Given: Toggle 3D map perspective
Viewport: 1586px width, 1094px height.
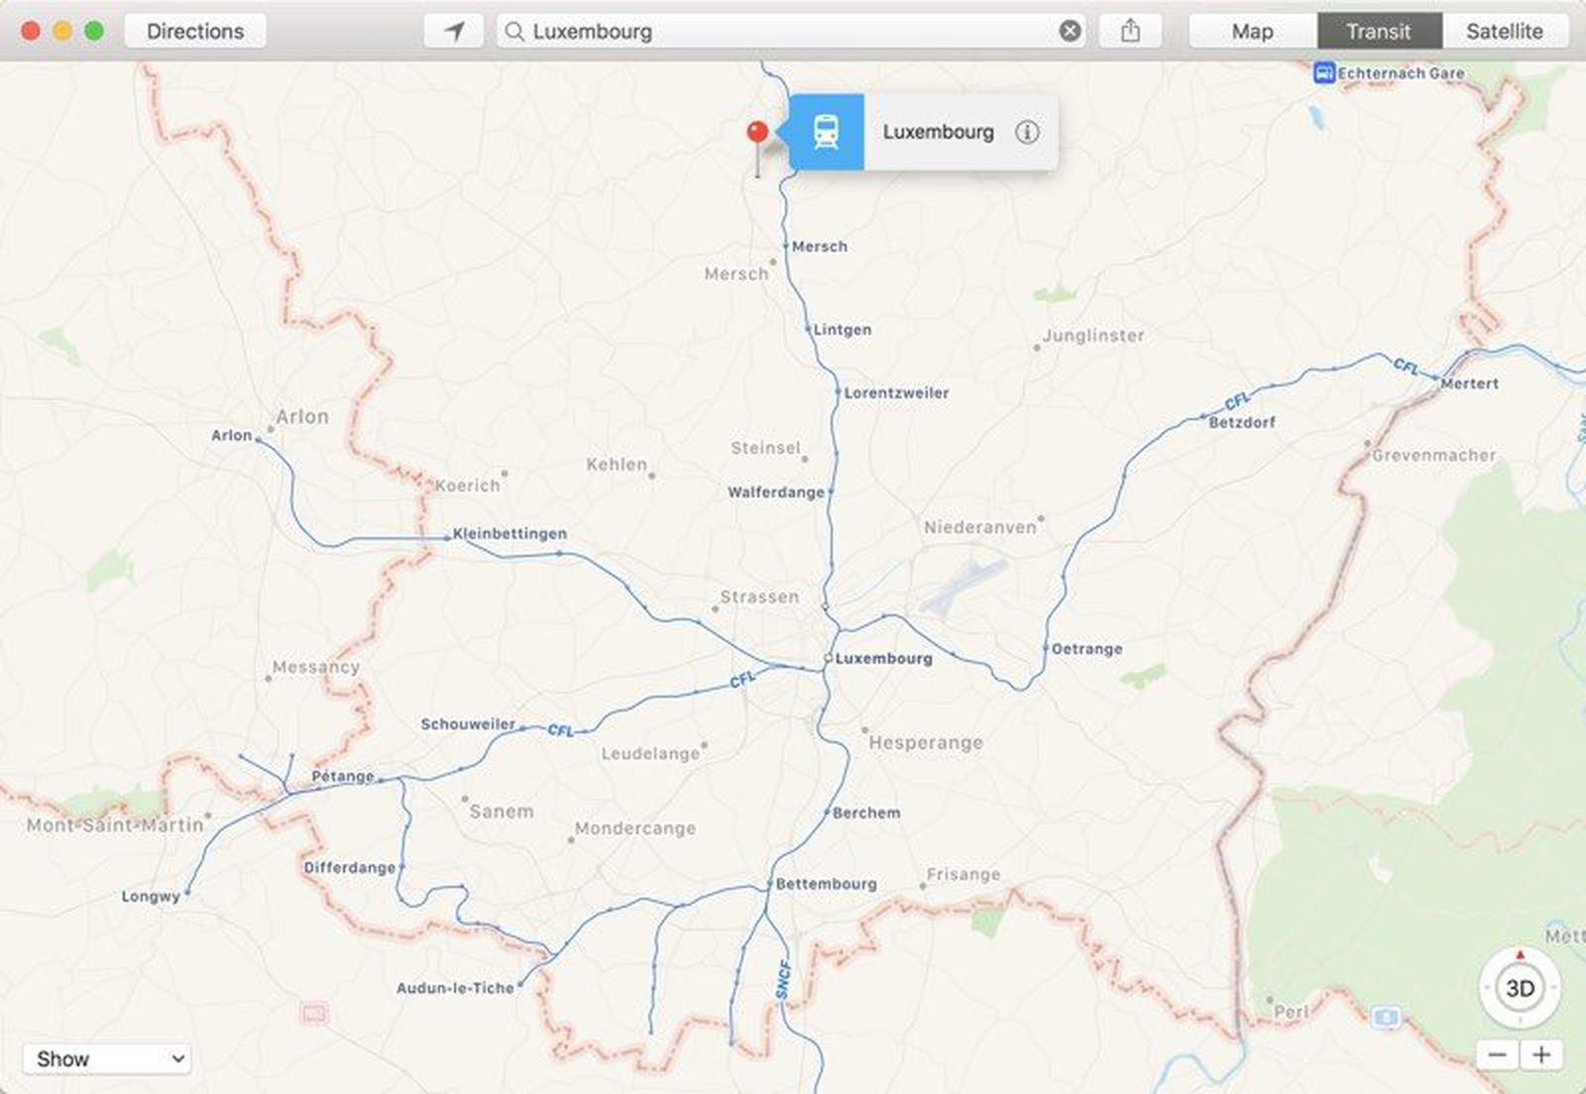Looking at the screenshot, I should pyautogui.click(x=1519, y=988).
